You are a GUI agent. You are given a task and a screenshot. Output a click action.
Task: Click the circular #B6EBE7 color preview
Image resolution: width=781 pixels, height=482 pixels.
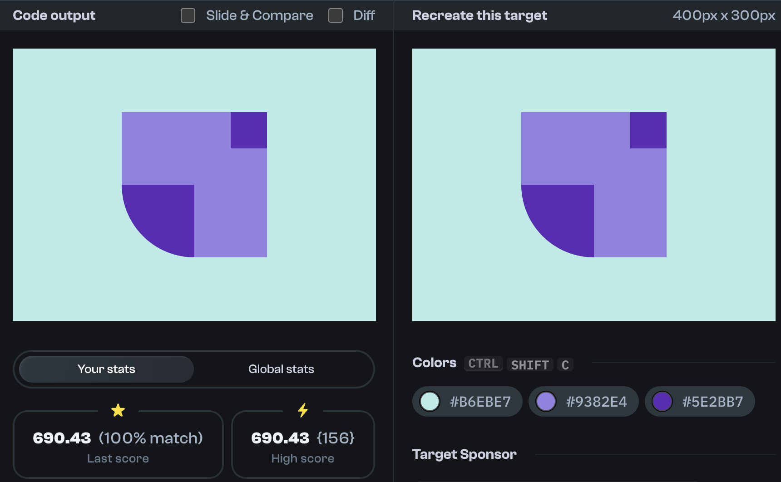point(430,401)
